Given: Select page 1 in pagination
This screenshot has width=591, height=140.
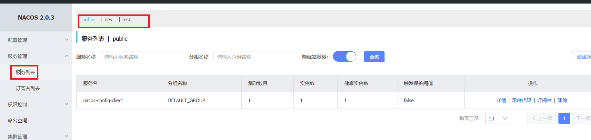Looking at the screenshot, I should point(564,118).
